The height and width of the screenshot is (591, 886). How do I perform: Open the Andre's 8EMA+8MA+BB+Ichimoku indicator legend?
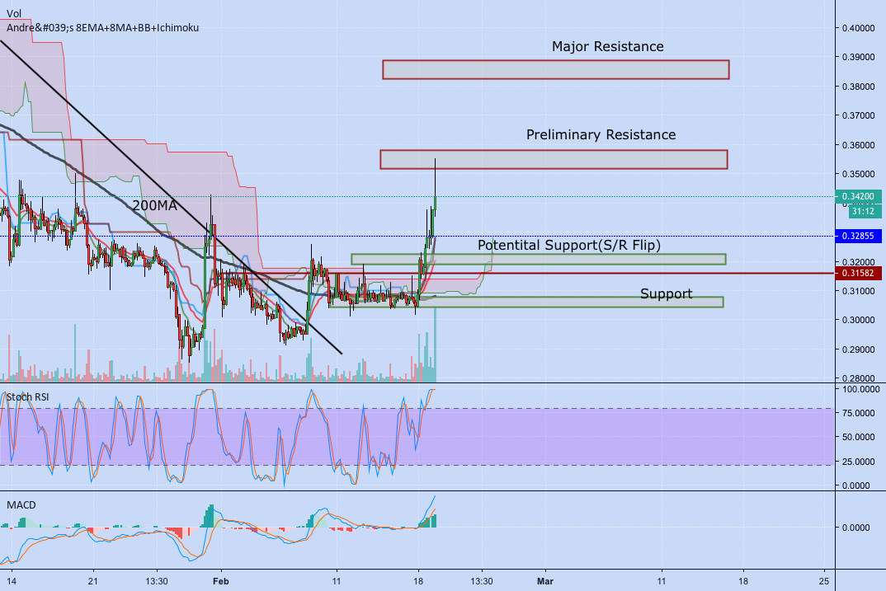[103, 27]
